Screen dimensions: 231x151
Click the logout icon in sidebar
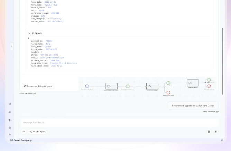tap(10, 134)
